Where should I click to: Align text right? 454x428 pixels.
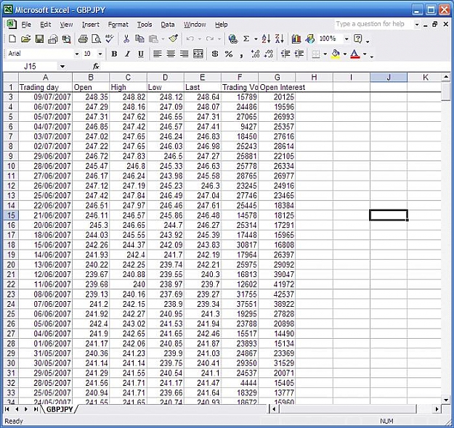tap(185, 54)
